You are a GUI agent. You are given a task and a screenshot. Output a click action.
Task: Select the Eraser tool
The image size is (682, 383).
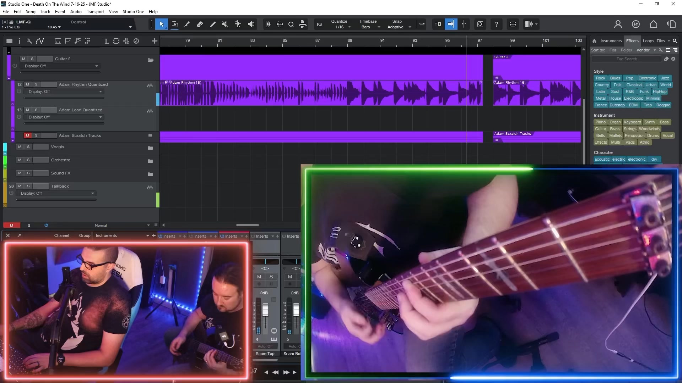[x=200, y=24]
